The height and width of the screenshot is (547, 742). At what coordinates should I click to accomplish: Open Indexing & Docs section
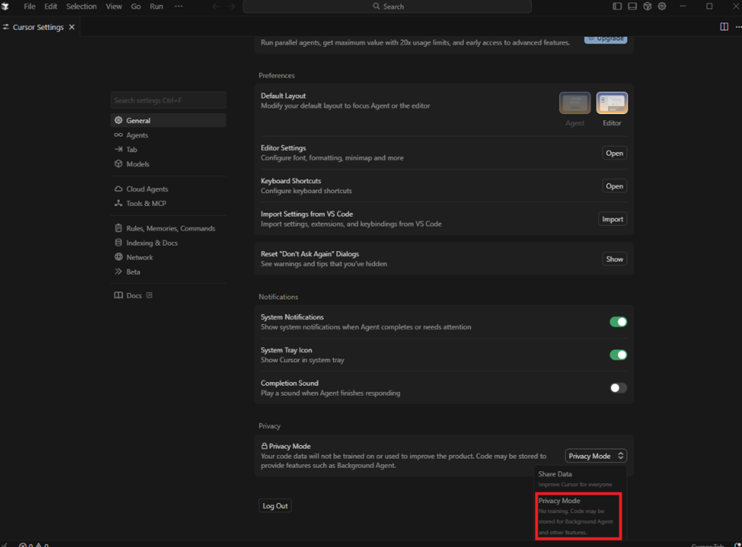168,243
